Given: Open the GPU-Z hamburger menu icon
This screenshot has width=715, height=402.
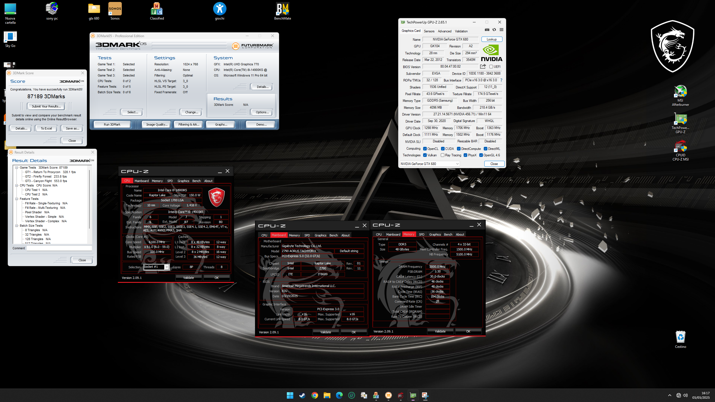Looking at the screenshot, I should (x=501, y=30).
